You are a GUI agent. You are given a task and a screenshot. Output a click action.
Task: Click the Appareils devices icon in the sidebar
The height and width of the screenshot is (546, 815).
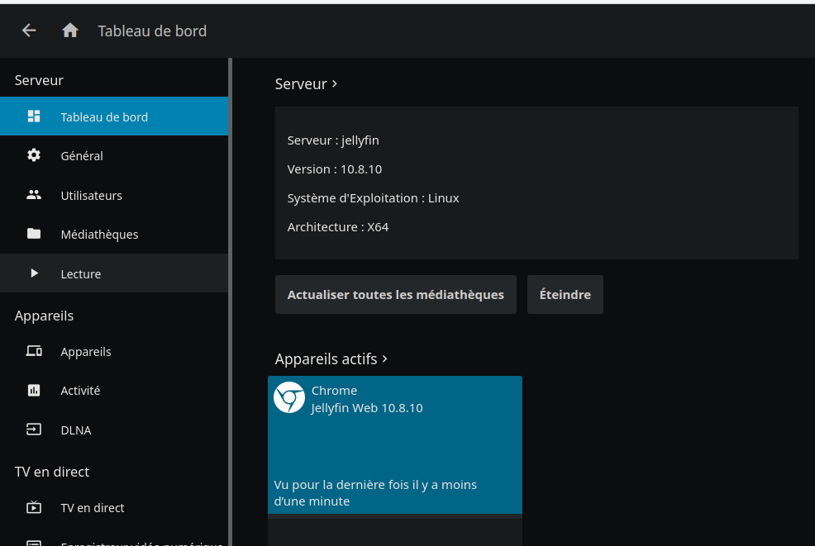pyautogui.click(x=34, y=351)
